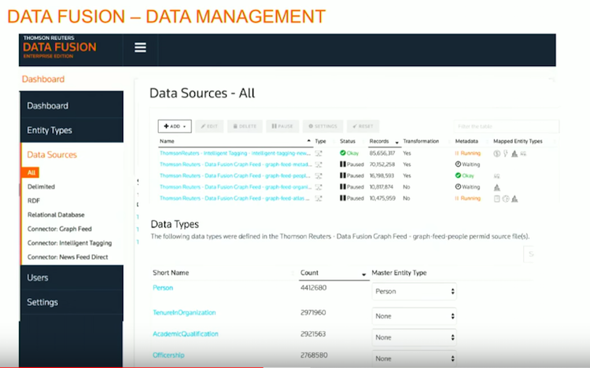Click the Filter the table input field
590x368 pixels.
click(507, 127)
